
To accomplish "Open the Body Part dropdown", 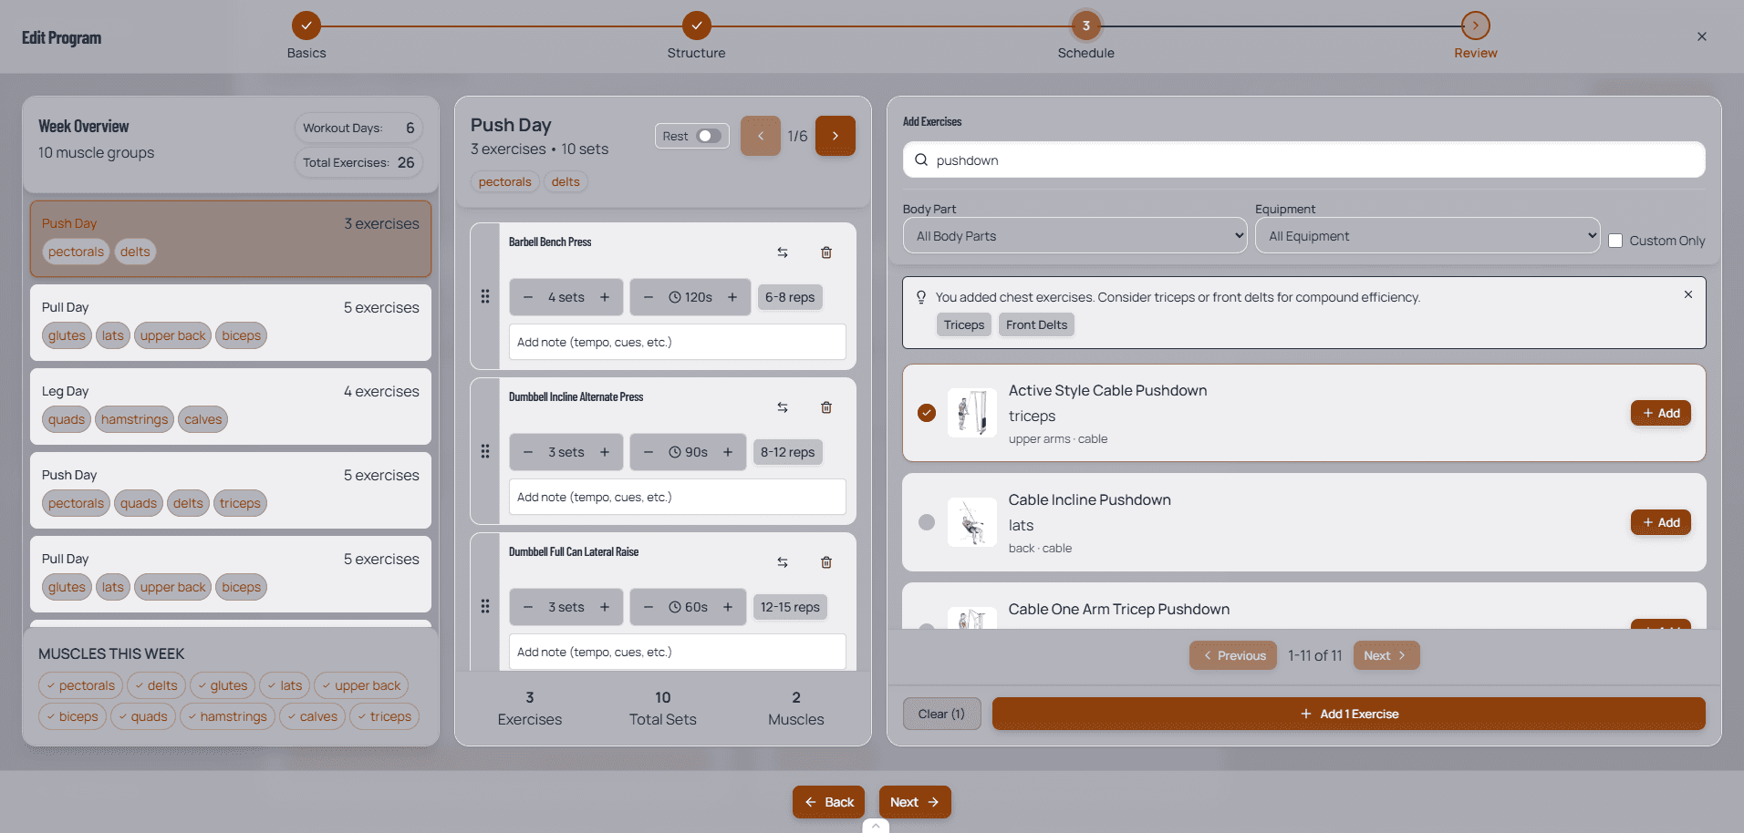I will [1074, 235].
